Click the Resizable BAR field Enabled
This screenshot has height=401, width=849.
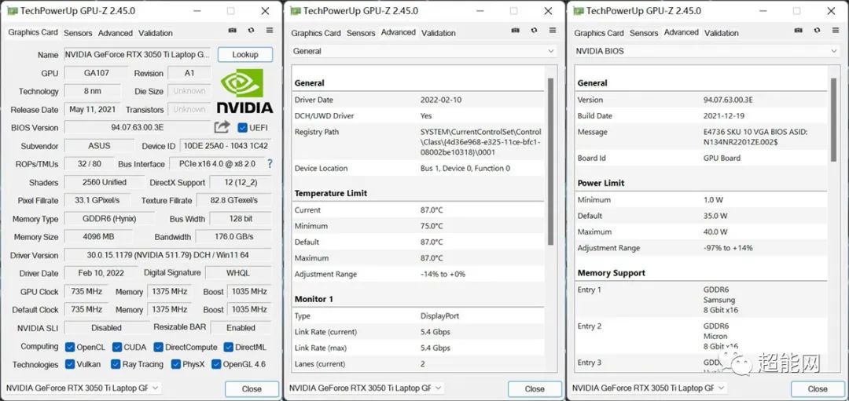point(241,327)
